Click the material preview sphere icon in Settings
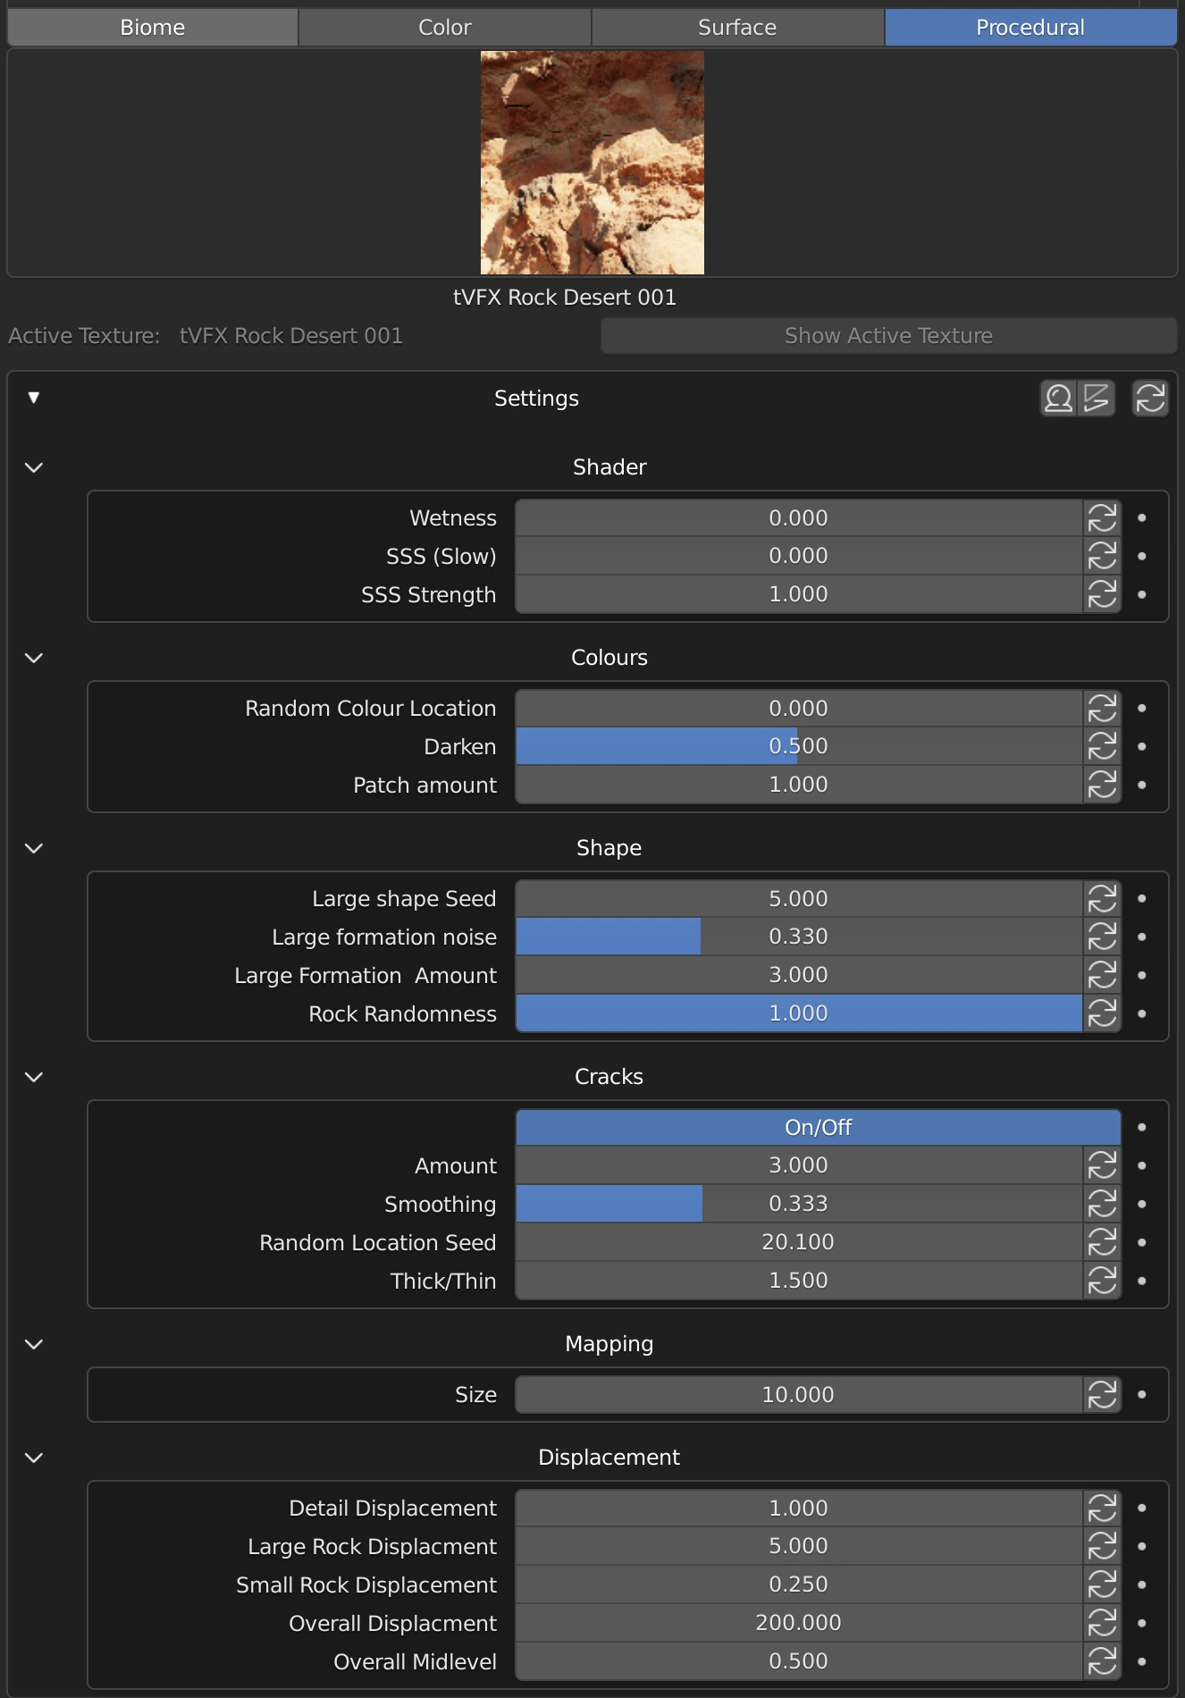This screenshot has height=1698, width=1185. click(x=1059, y=399)
